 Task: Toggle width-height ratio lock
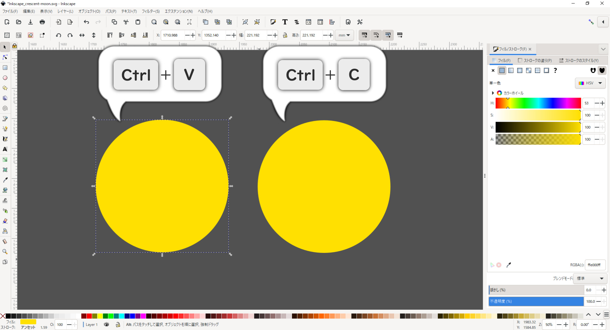285,35
